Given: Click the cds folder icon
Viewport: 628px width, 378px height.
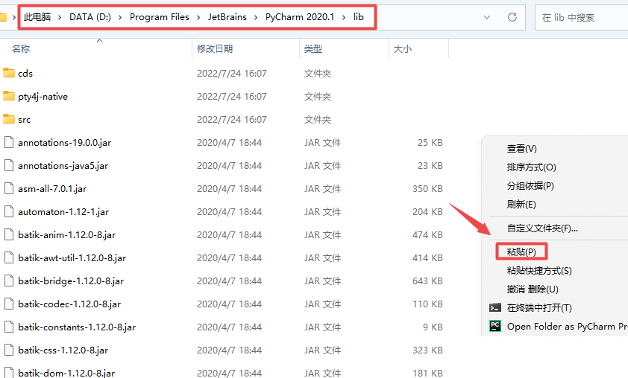Looking at the screenshot, I should (x=9, y=73).
